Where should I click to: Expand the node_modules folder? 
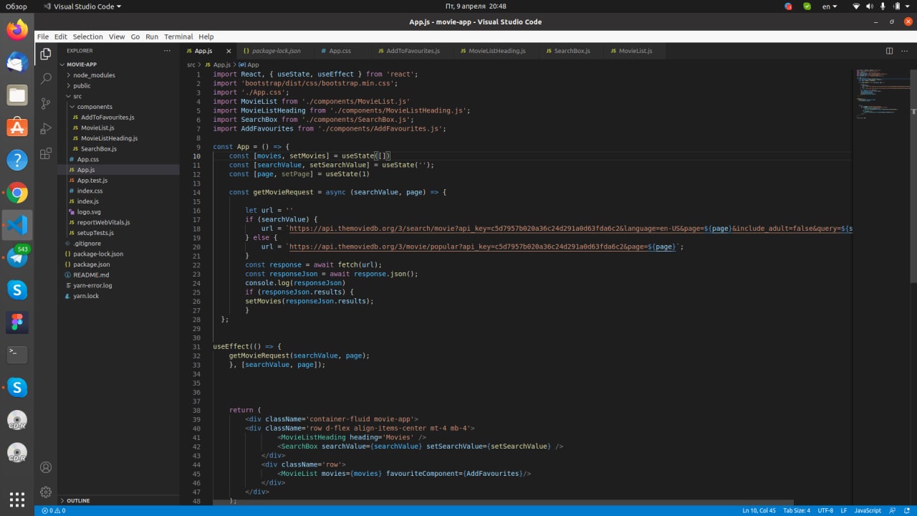[x=93, y=75]
